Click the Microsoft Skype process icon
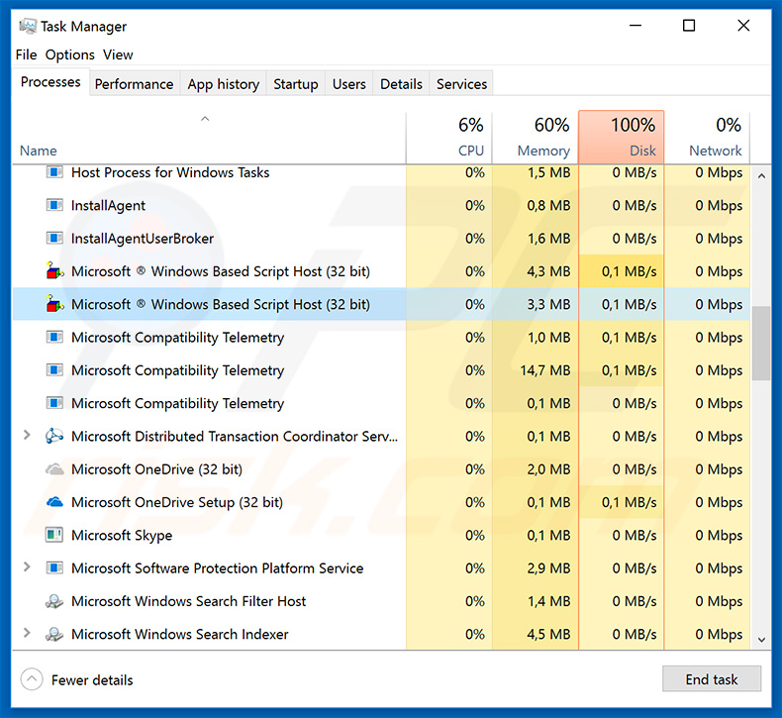Viewport: 782px width, 718px height. coord(54,536)
